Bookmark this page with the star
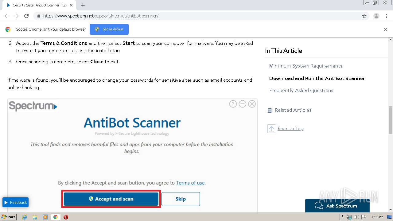 tap(364, 16)
